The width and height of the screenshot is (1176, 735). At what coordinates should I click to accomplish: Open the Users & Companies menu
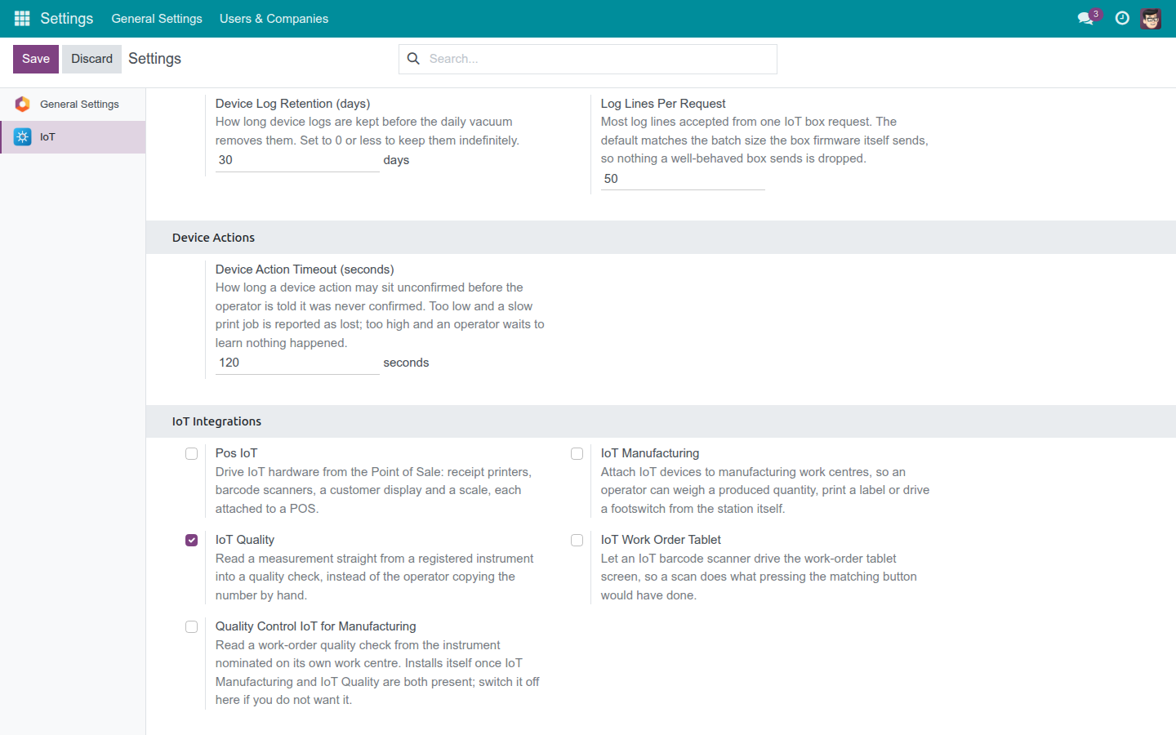click(274, 18)
